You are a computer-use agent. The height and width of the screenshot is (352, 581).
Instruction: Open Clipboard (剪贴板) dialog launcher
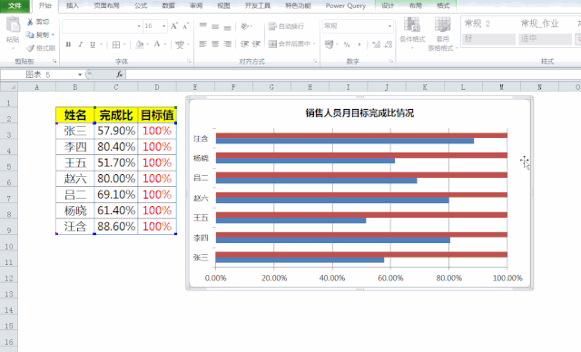[54, 61]
